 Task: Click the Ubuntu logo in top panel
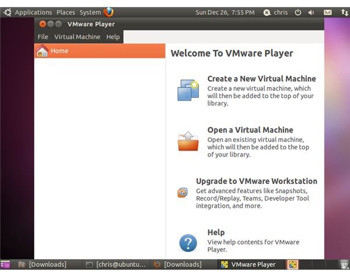[x=8, y=12]
